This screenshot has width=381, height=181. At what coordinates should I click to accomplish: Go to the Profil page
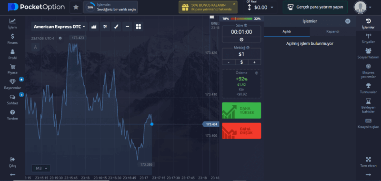[12, 54]
